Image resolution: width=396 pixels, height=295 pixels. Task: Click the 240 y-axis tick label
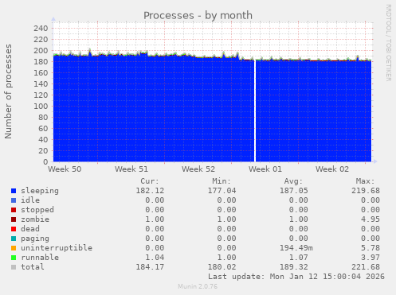pyautogui.click(x=41, y=28)
